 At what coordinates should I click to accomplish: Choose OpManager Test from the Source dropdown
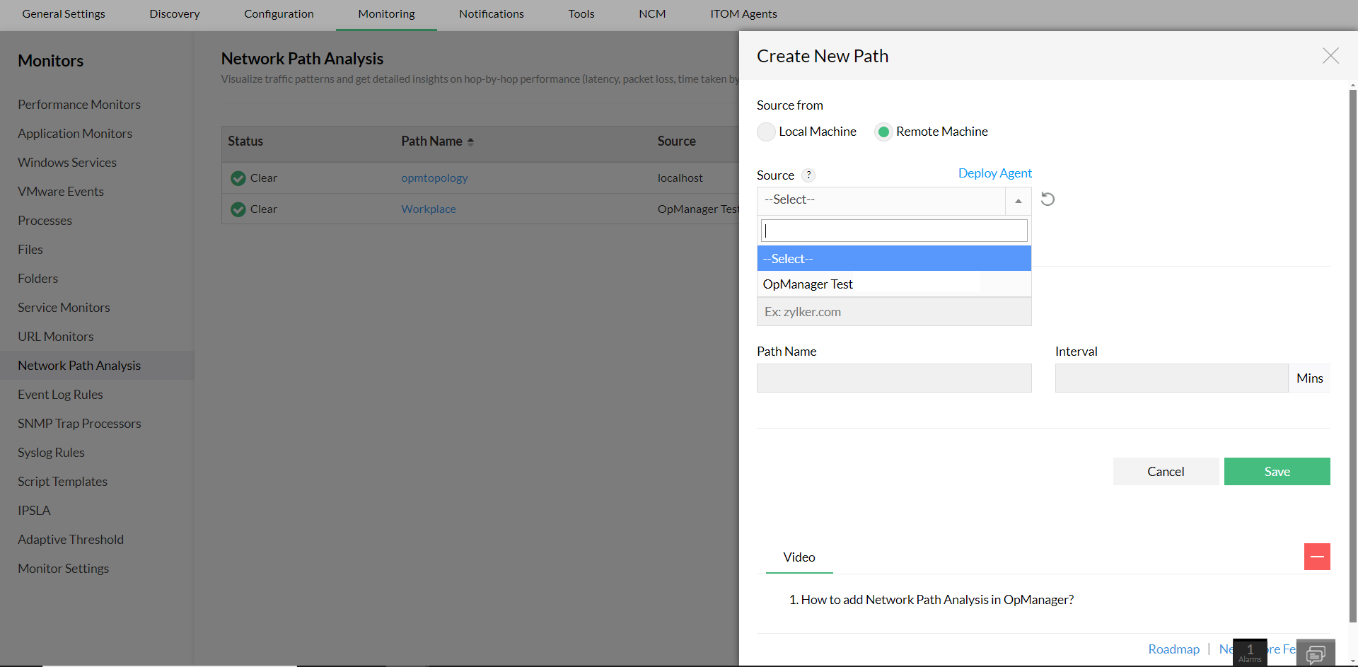click(x=807, y=284)
